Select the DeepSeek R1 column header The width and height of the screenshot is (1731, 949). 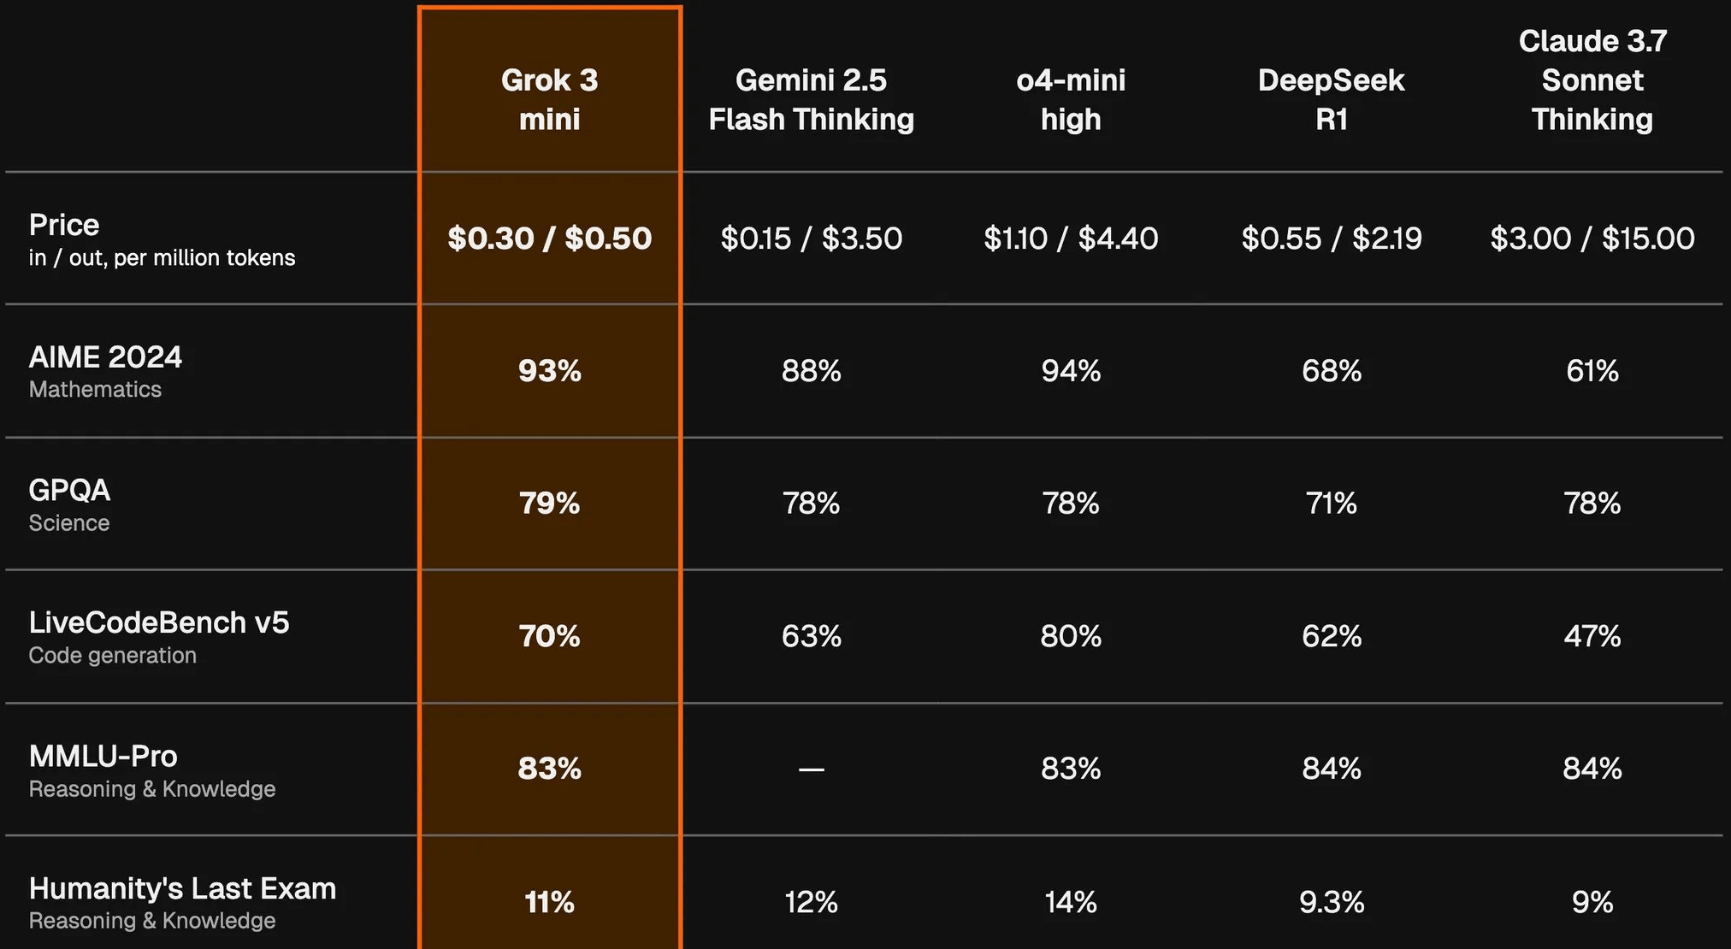(x=1331, y=99)
